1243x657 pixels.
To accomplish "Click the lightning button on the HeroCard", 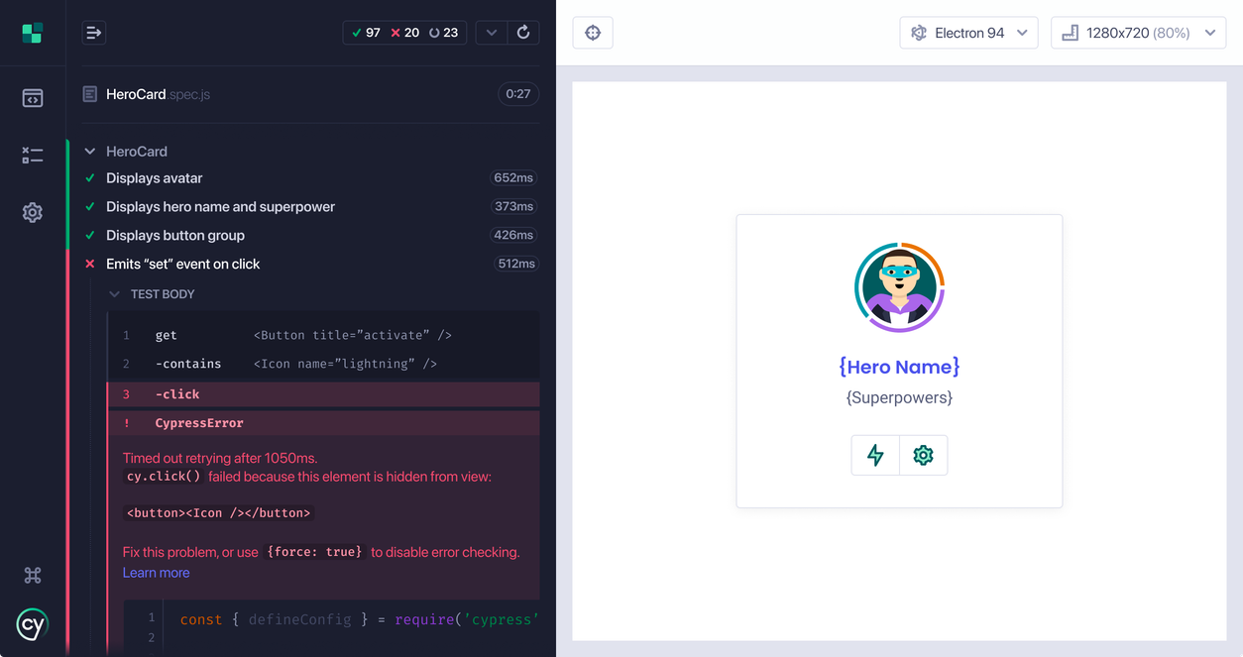I will tap(875, 455).
